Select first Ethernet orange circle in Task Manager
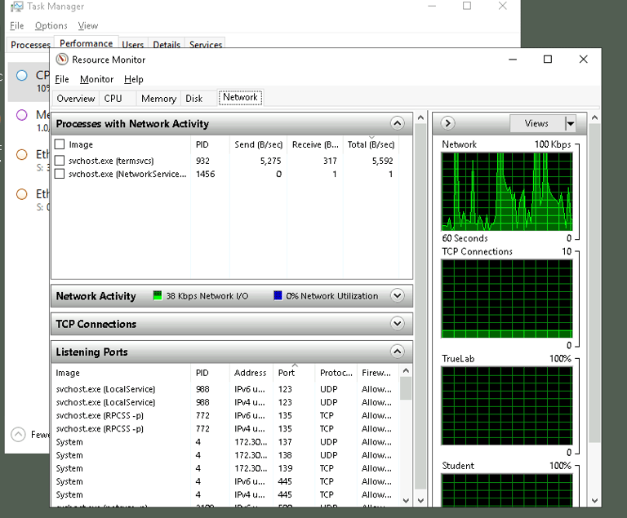This screenshot has height=518, width=627. tap(22, 155)
